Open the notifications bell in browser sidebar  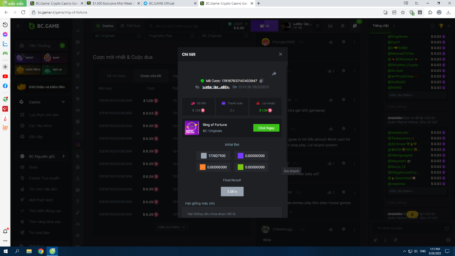5,231
